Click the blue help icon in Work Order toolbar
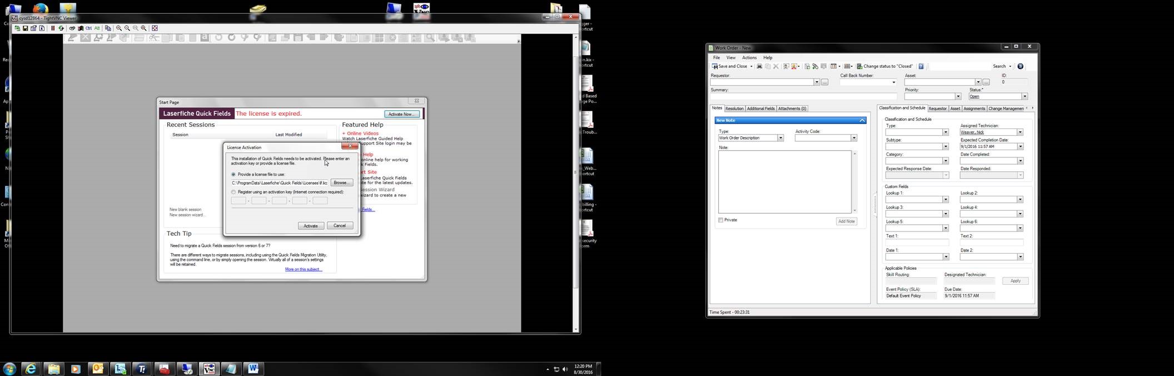This screenshot has height=376, width=1174. [921, 66]
